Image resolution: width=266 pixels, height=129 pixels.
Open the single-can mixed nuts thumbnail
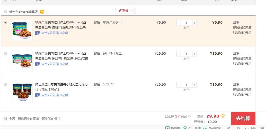click(x=22, y=30)
